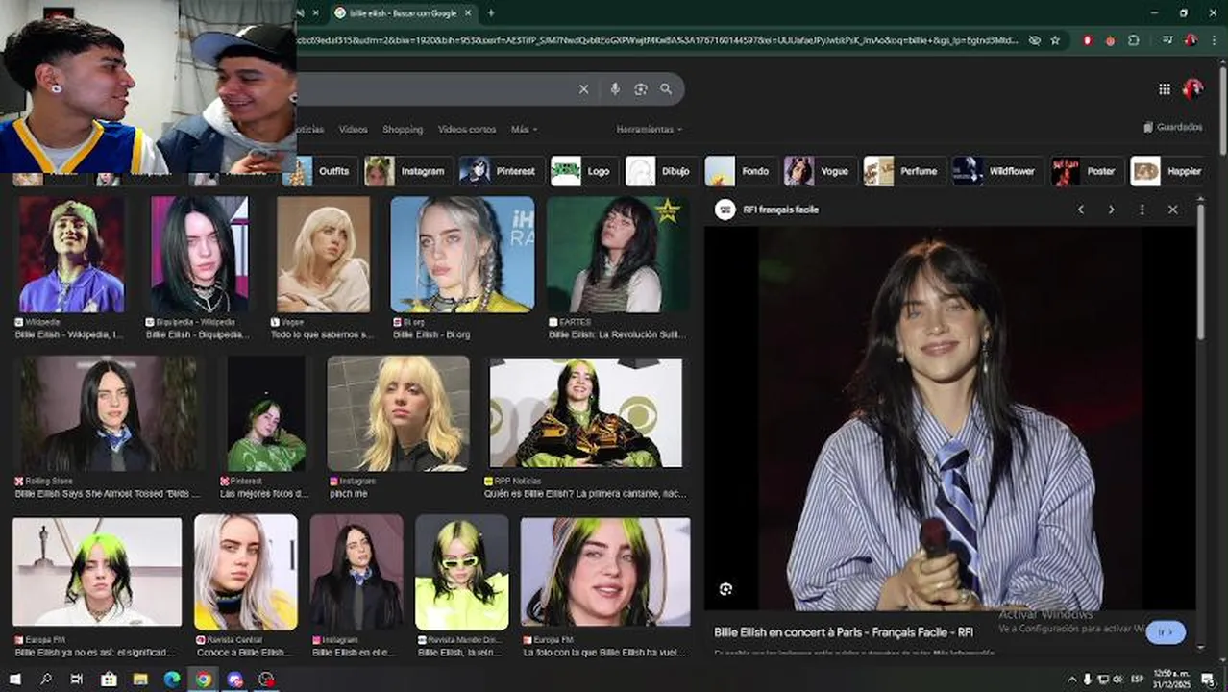Viewport: 1228px width, 692px height.
Task: Open the Rolling Stone result thumbnail
Action: [x=109, y=414]
